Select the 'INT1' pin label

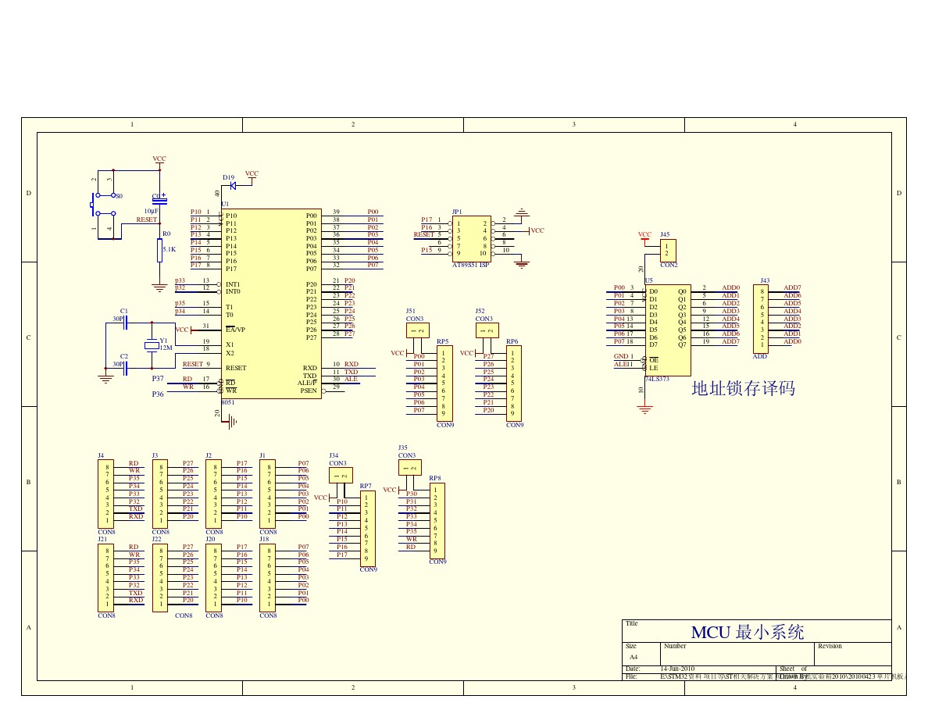click(233, 284)
